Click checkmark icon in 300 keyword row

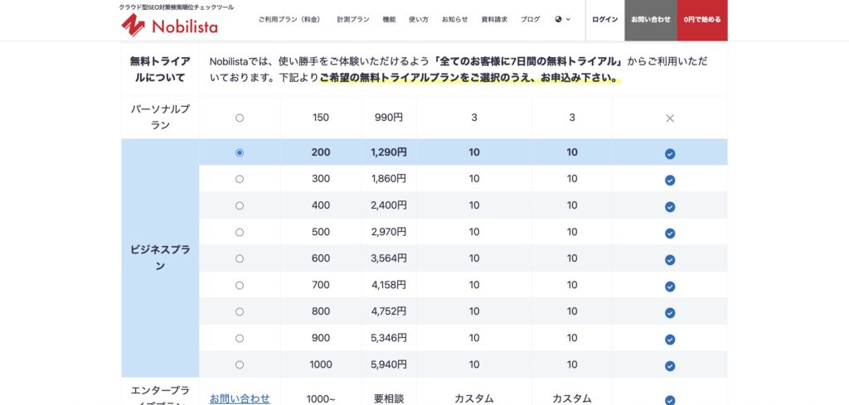(670, 180)
